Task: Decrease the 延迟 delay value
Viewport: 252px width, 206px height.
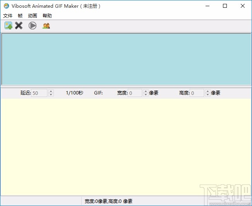Action: [51, 95]
